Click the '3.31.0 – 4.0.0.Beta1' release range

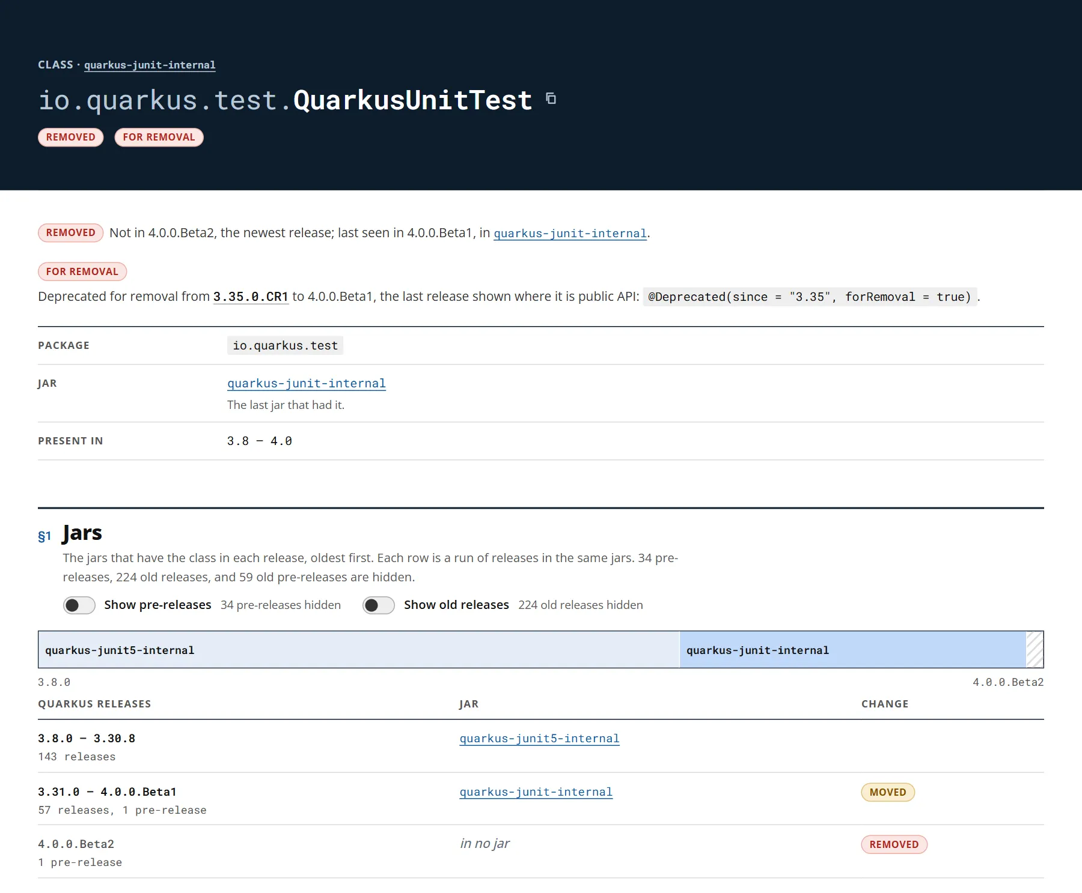(107, 792)
